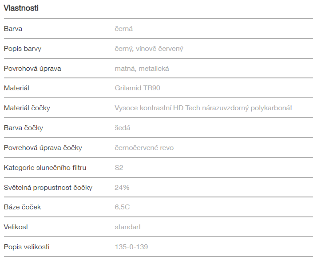
Task: Click the HD Tech polykarbonát description
Action: click(x=203, y=108)
